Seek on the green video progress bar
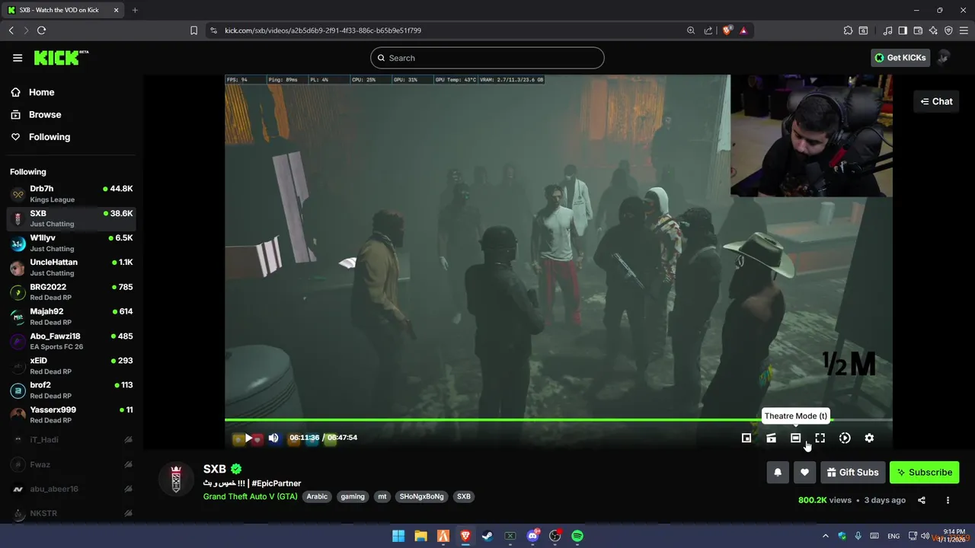This screenshot has width=975, height=548. (x=558, y=419)
